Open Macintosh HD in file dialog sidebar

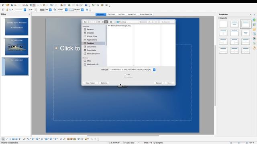pyautogui.click(x=93, y=64)
